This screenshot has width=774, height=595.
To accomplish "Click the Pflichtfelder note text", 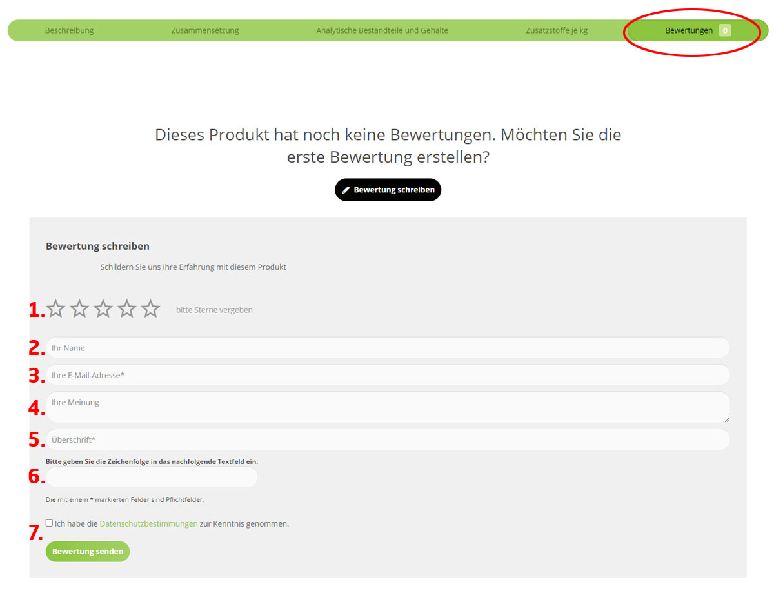I will pyautogui.click(x=125, y=499).
